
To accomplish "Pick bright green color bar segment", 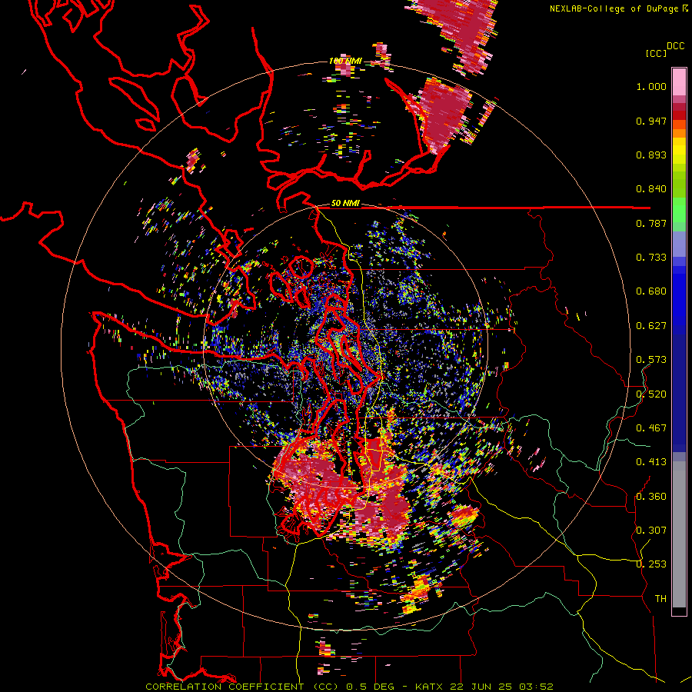I will pyautogui.click(x=679, y=210).
